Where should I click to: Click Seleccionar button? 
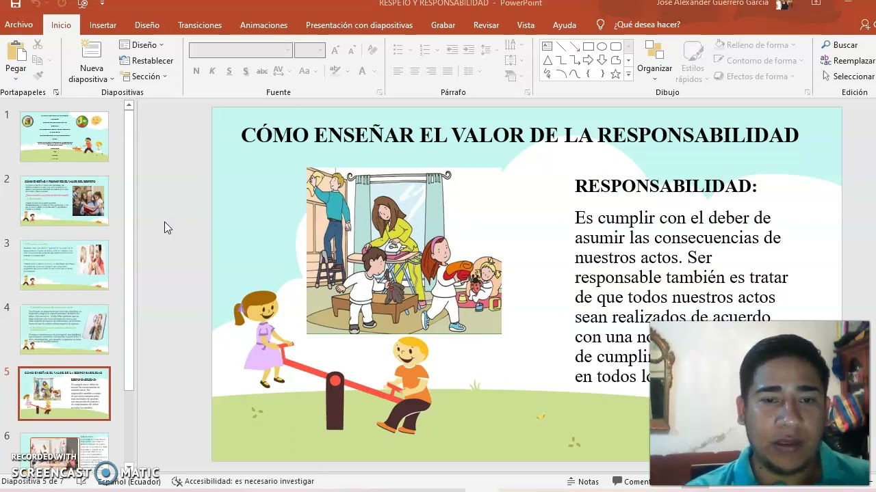coord(848,76)
